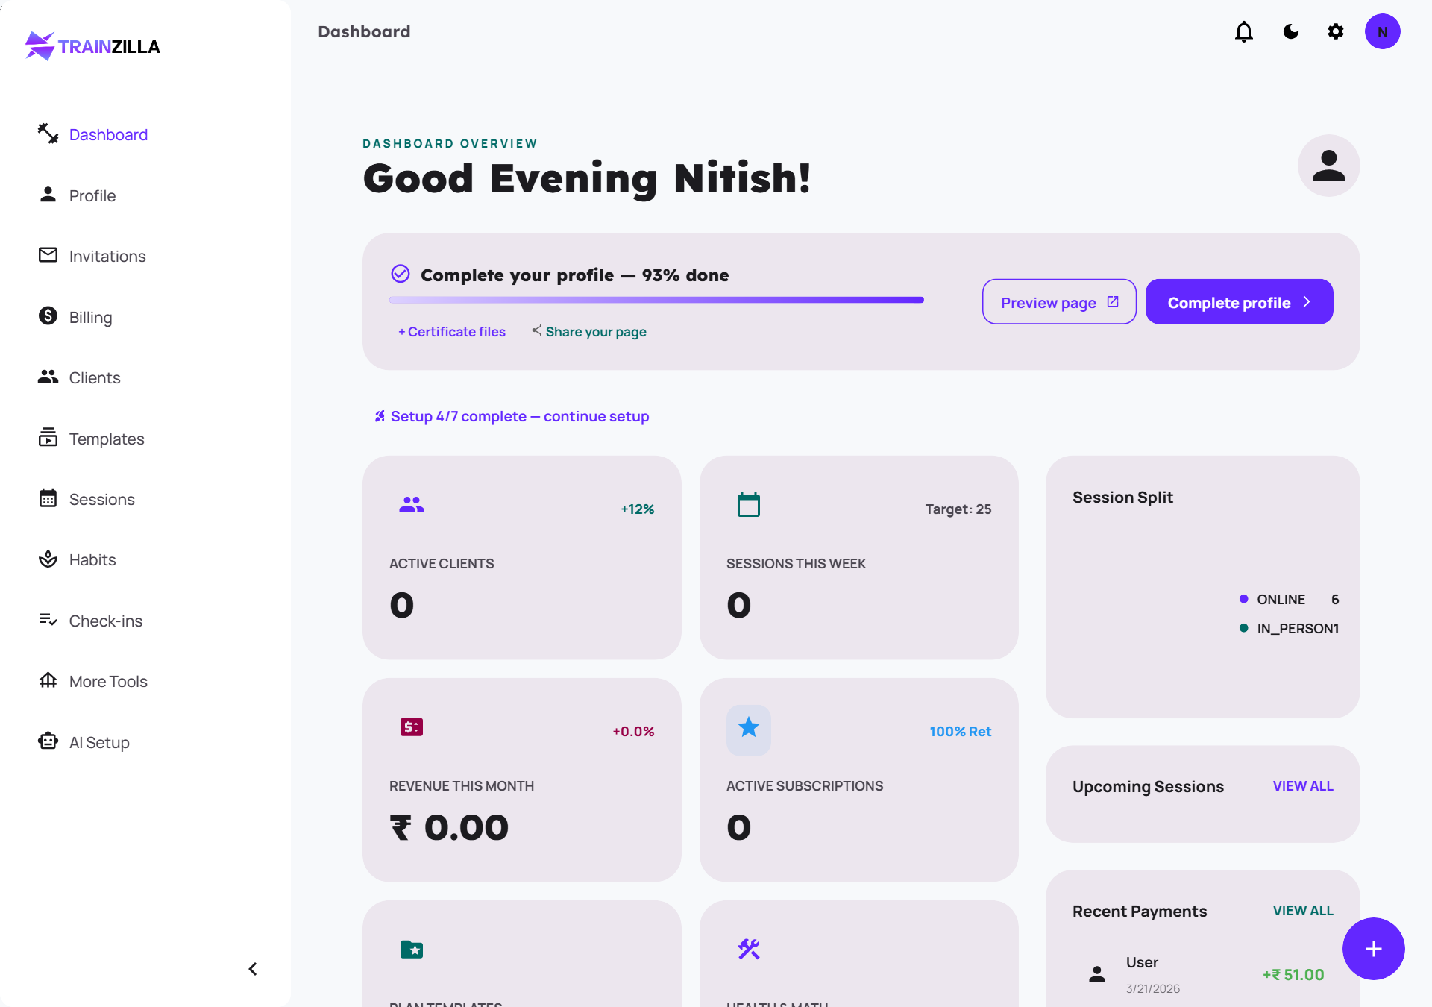The image size is (1432, 1007).
Task: Click the Check-ins list icon in sidebar
Action: point(48,620)
